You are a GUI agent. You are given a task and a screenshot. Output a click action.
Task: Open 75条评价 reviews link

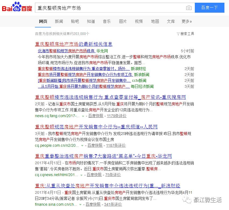pos(113,175)
